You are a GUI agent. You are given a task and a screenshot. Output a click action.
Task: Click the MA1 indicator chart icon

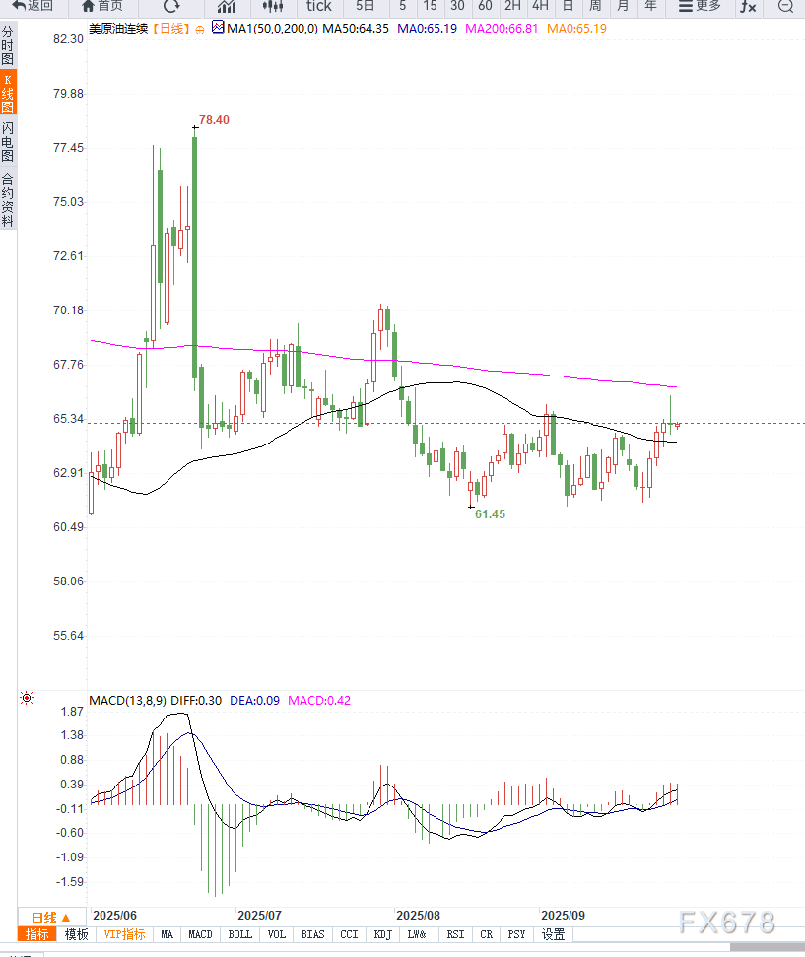(x=218, y=29)
